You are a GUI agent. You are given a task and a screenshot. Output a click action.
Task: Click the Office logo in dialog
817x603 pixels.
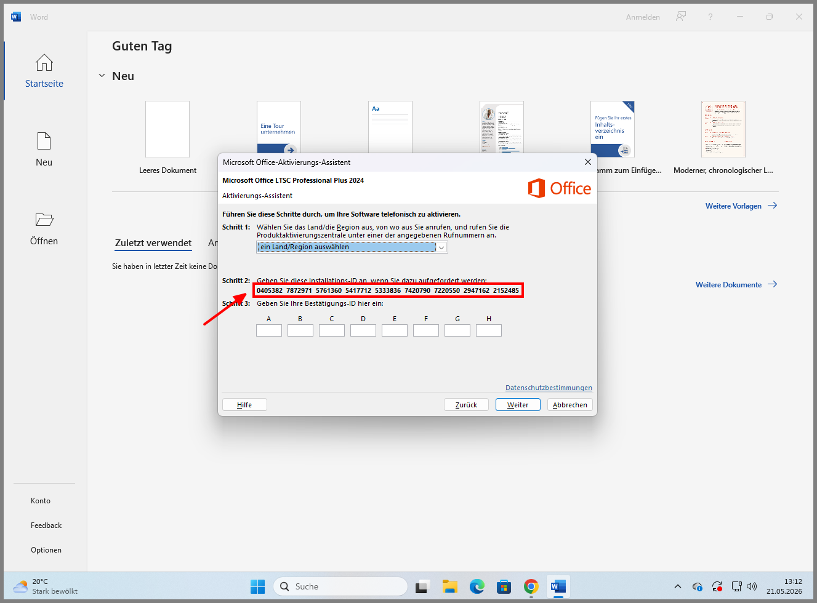pyautogui.click(x=560, y=188)
